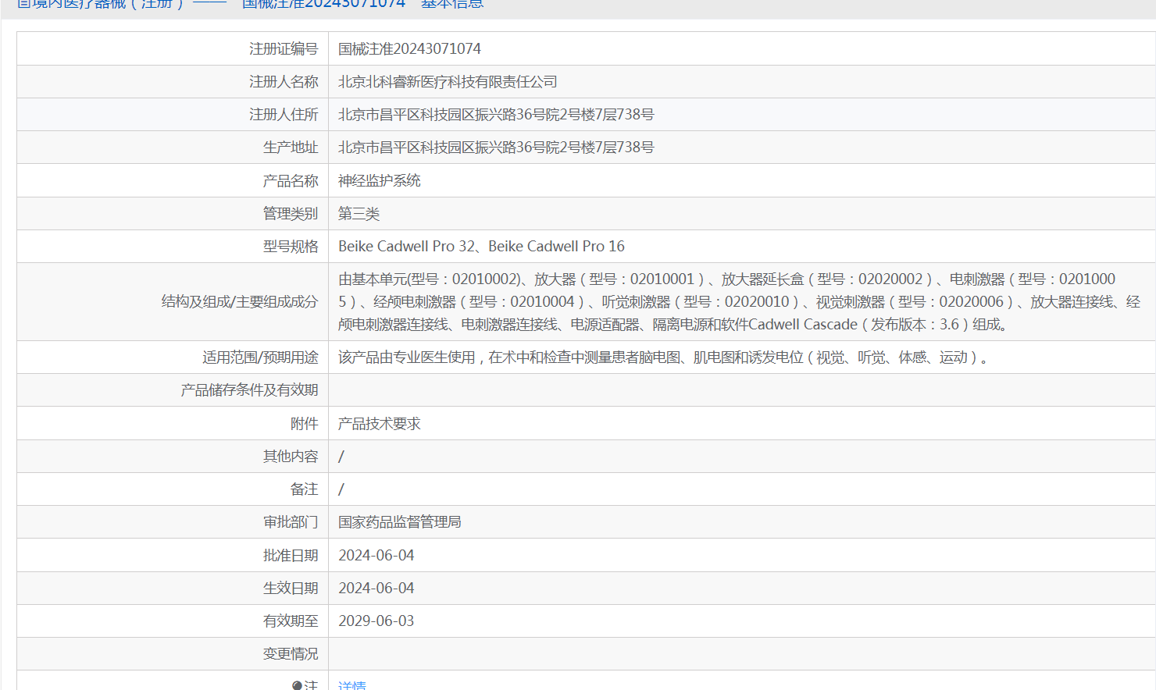Click the 有效期至 label

291,621
